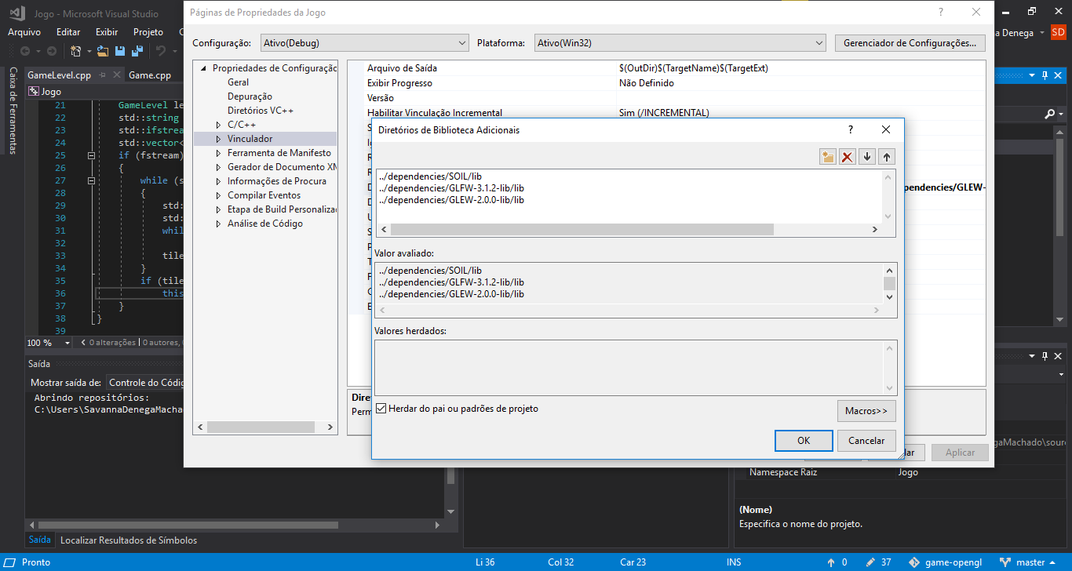Select Diretórios VC++ in the tree
Image resolution: width=1072 pixels, height=571 pixels.
261,111
